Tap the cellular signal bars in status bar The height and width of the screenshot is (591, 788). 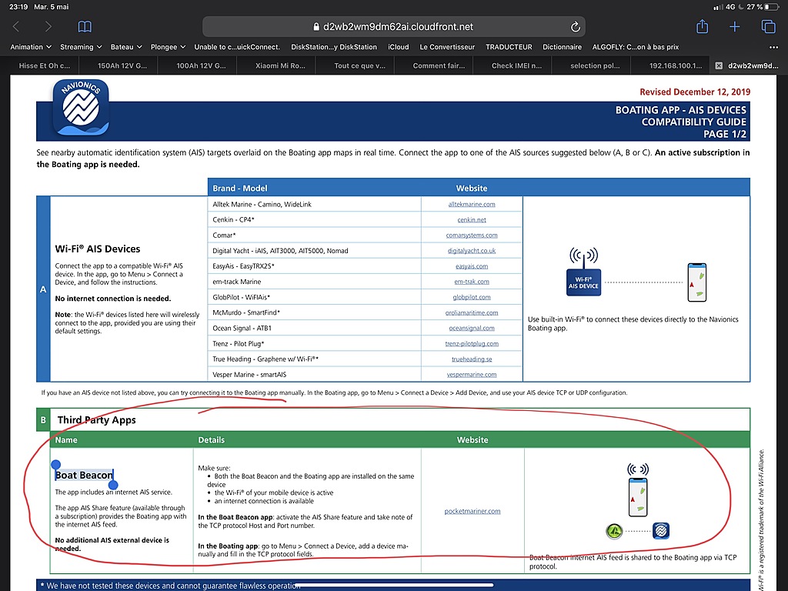pos(718,7)
